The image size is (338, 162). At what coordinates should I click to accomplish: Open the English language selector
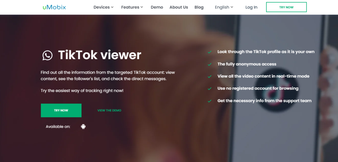(224, 7)
